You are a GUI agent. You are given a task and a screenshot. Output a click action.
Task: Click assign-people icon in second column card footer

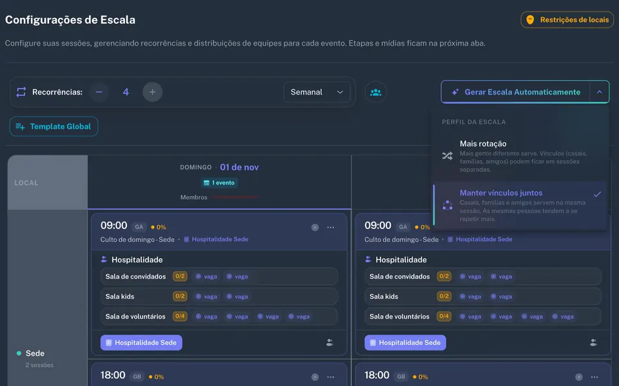[x=594, y=343]
